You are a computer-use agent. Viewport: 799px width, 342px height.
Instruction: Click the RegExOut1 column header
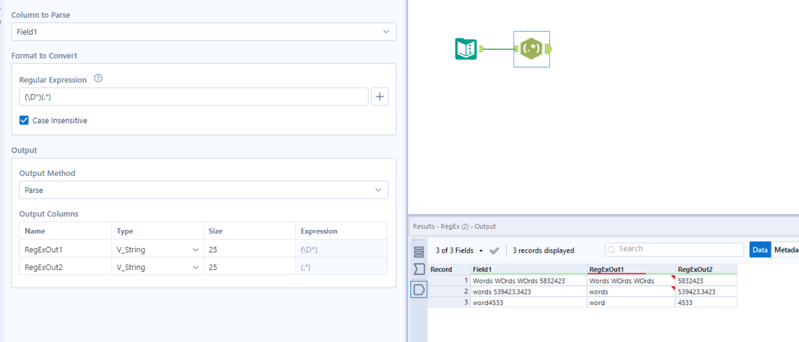[606, 269]
